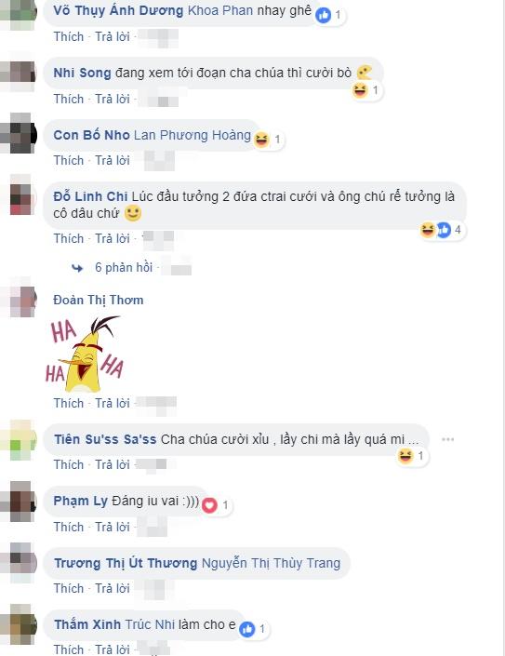Open Trương Thị Út Thương's profile name
The width and height of the screenshot is (505, 656).
point(126,563)
